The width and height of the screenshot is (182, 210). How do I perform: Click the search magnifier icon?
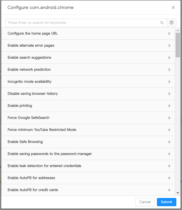(x=162, y=23)
